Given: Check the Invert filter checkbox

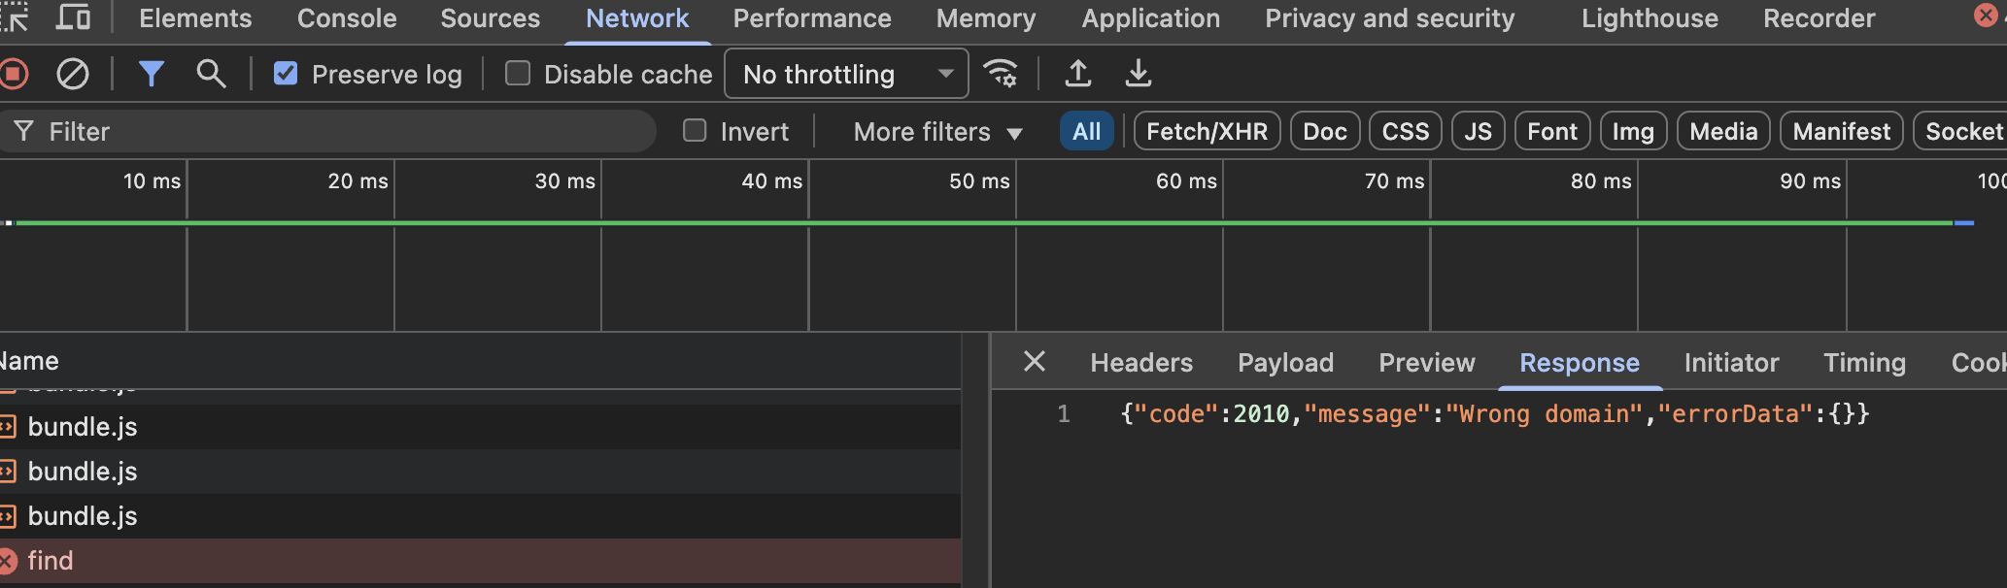Looking at the screenshot, I should click(x=695, y=131).
